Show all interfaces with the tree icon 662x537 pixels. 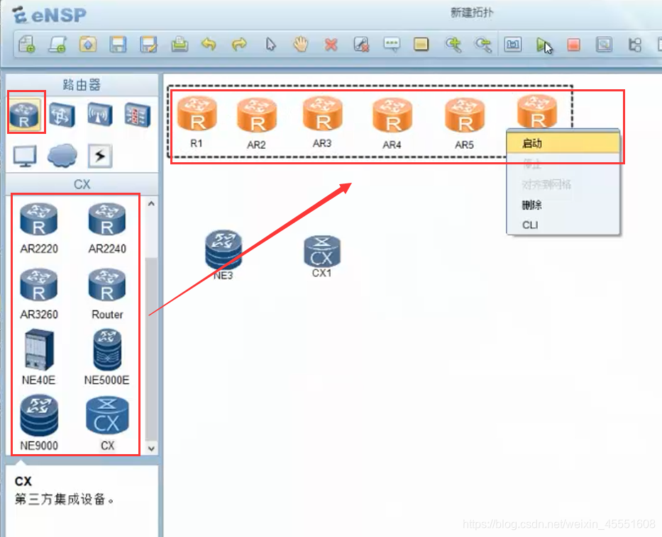[x=634, y=44]
